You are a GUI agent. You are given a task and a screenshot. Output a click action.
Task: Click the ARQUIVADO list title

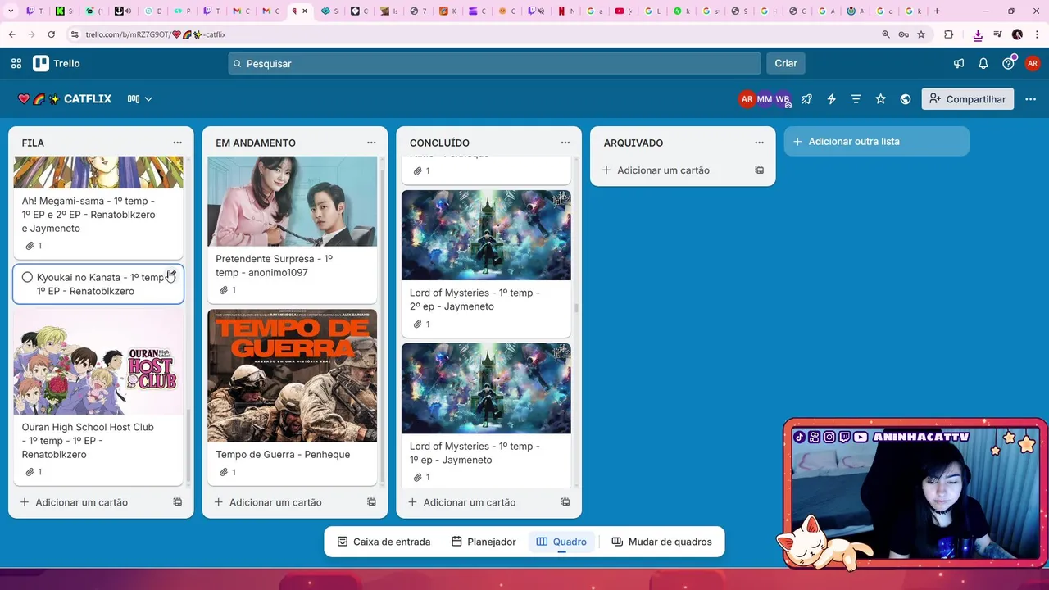[633, 143]
